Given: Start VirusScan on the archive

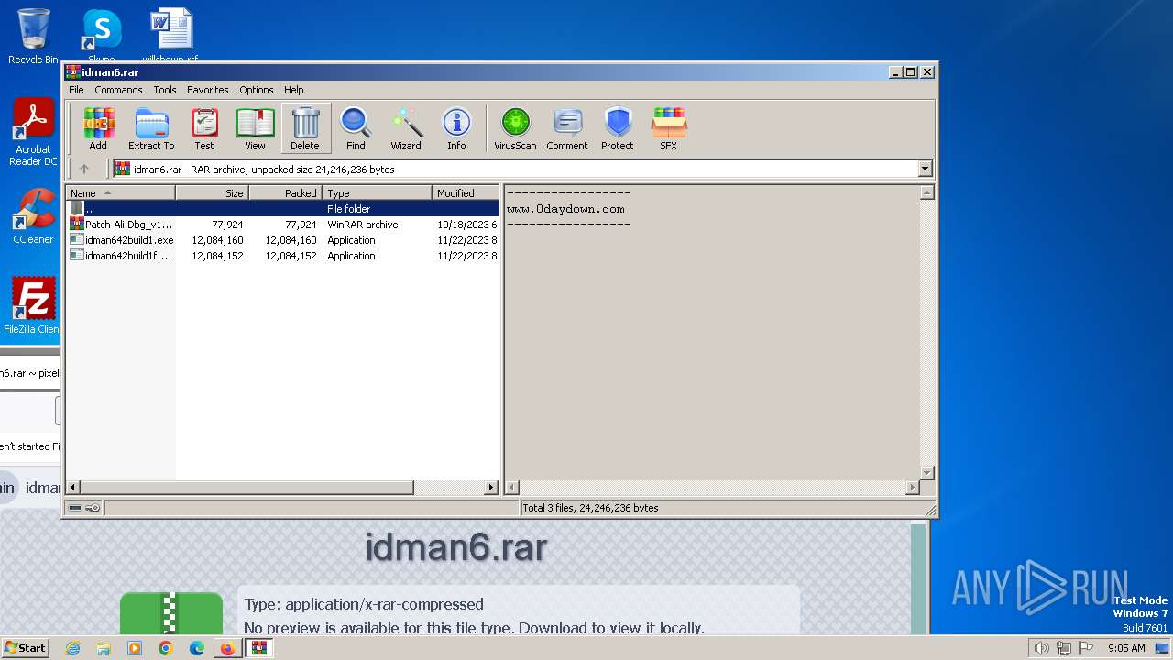Looking at the screenshot, I should (515, 128).
